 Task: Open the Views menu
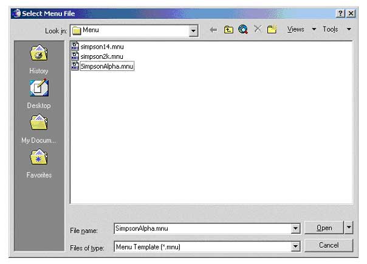(301, 29)
